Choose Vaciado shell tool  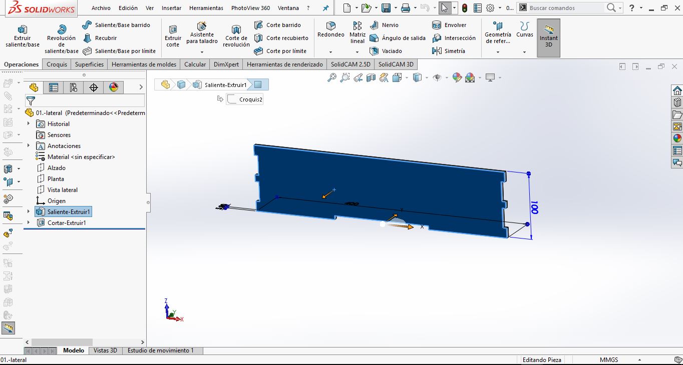386,51
